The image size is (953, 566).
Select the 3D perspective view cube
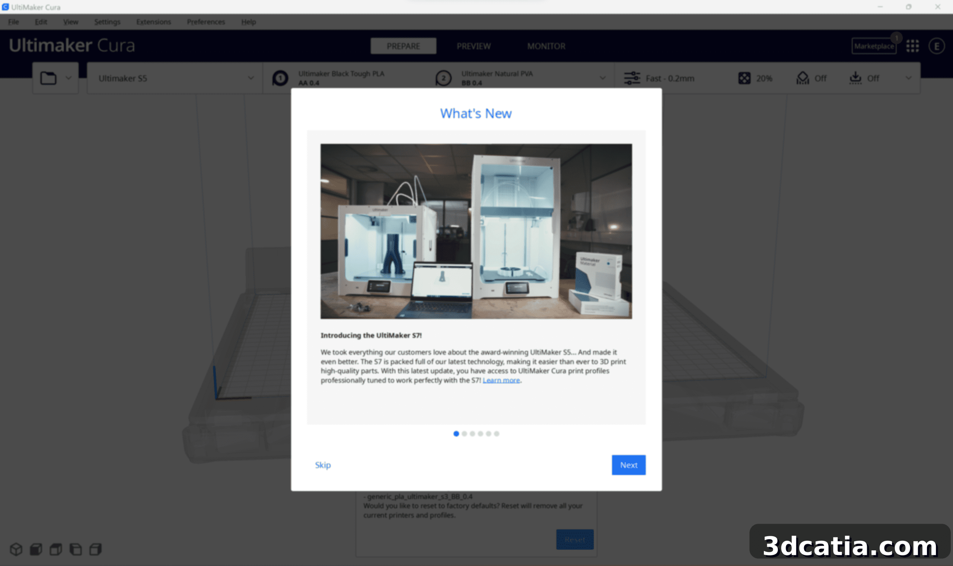tap(16, 549)
